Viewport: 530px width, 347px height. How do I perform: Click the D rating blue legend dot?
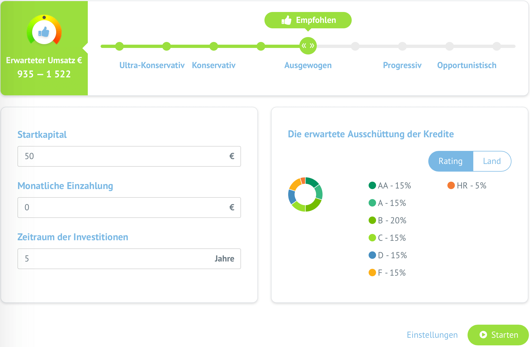point(372,255)
